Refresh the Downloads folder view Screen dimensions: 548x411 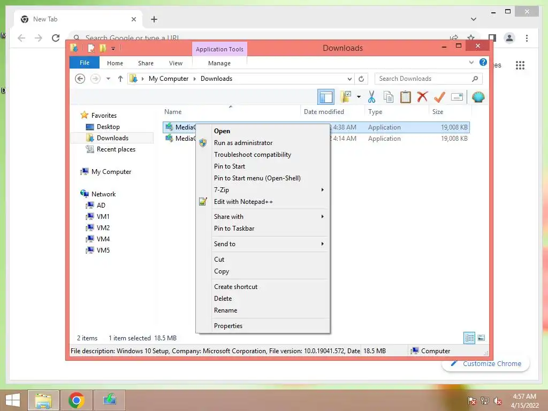[361, 79]
